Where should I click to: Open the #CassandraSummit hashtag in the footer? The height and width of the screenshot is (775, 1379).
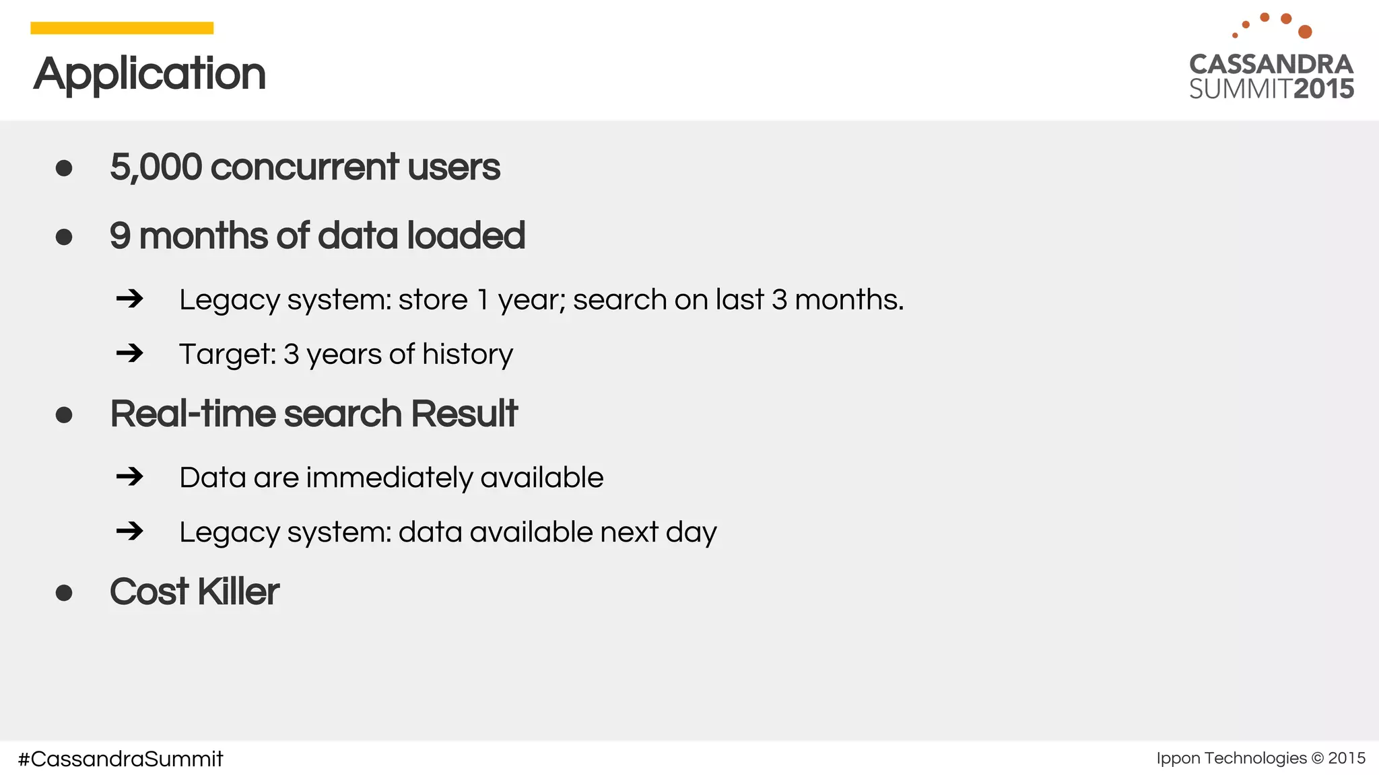click(121, 759)
